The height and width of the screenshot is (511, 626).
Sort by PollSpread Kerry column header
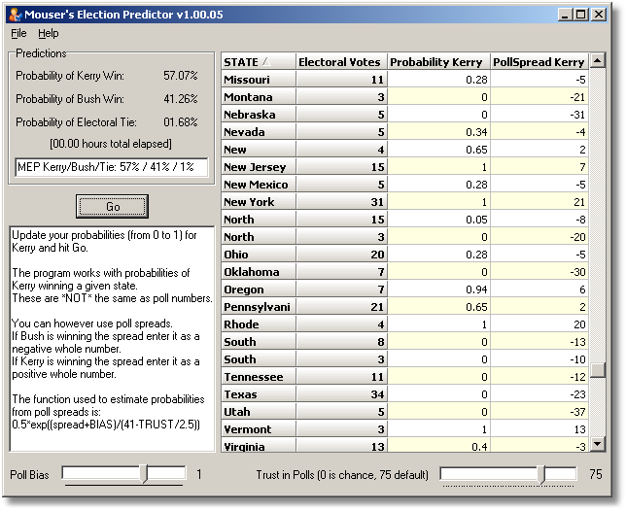pos(539,62)
